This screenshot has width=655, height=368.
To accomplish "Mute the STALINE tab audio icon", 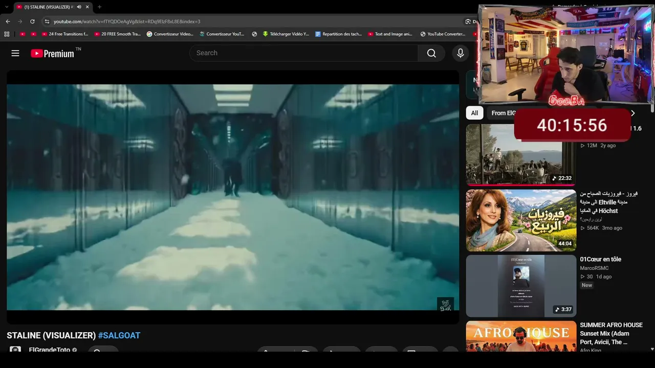I will [79, 7].
